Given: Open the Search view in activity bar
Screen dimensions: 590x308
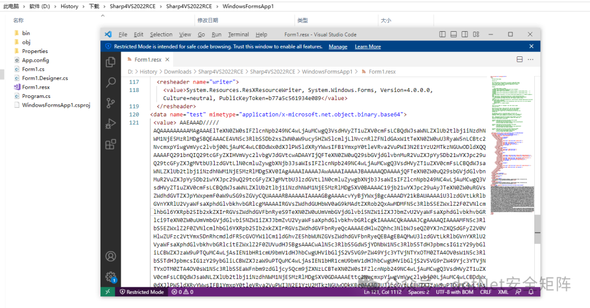Looking at the screenshot, I should click(x=110, y=82).
